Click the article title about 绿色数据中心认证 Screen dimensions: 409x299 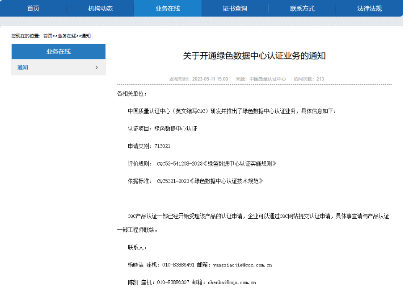[x=254, y=56]
